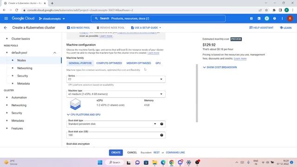Open Features in the sidebar
The height and width of the screenshot is (167, 297).
(x=17, y=128)
